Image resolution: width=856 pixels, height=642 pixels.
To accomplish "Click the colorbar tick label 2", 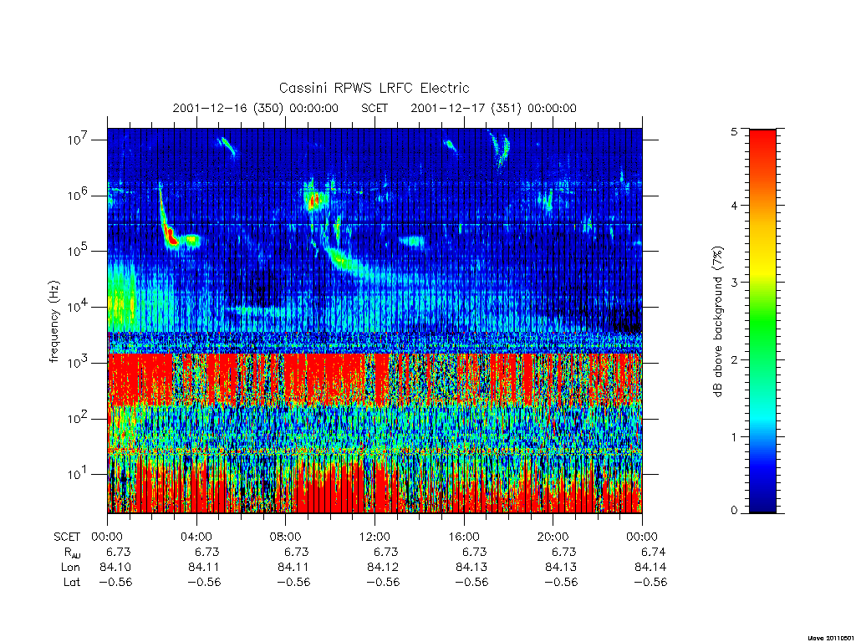I will point(734,359).
